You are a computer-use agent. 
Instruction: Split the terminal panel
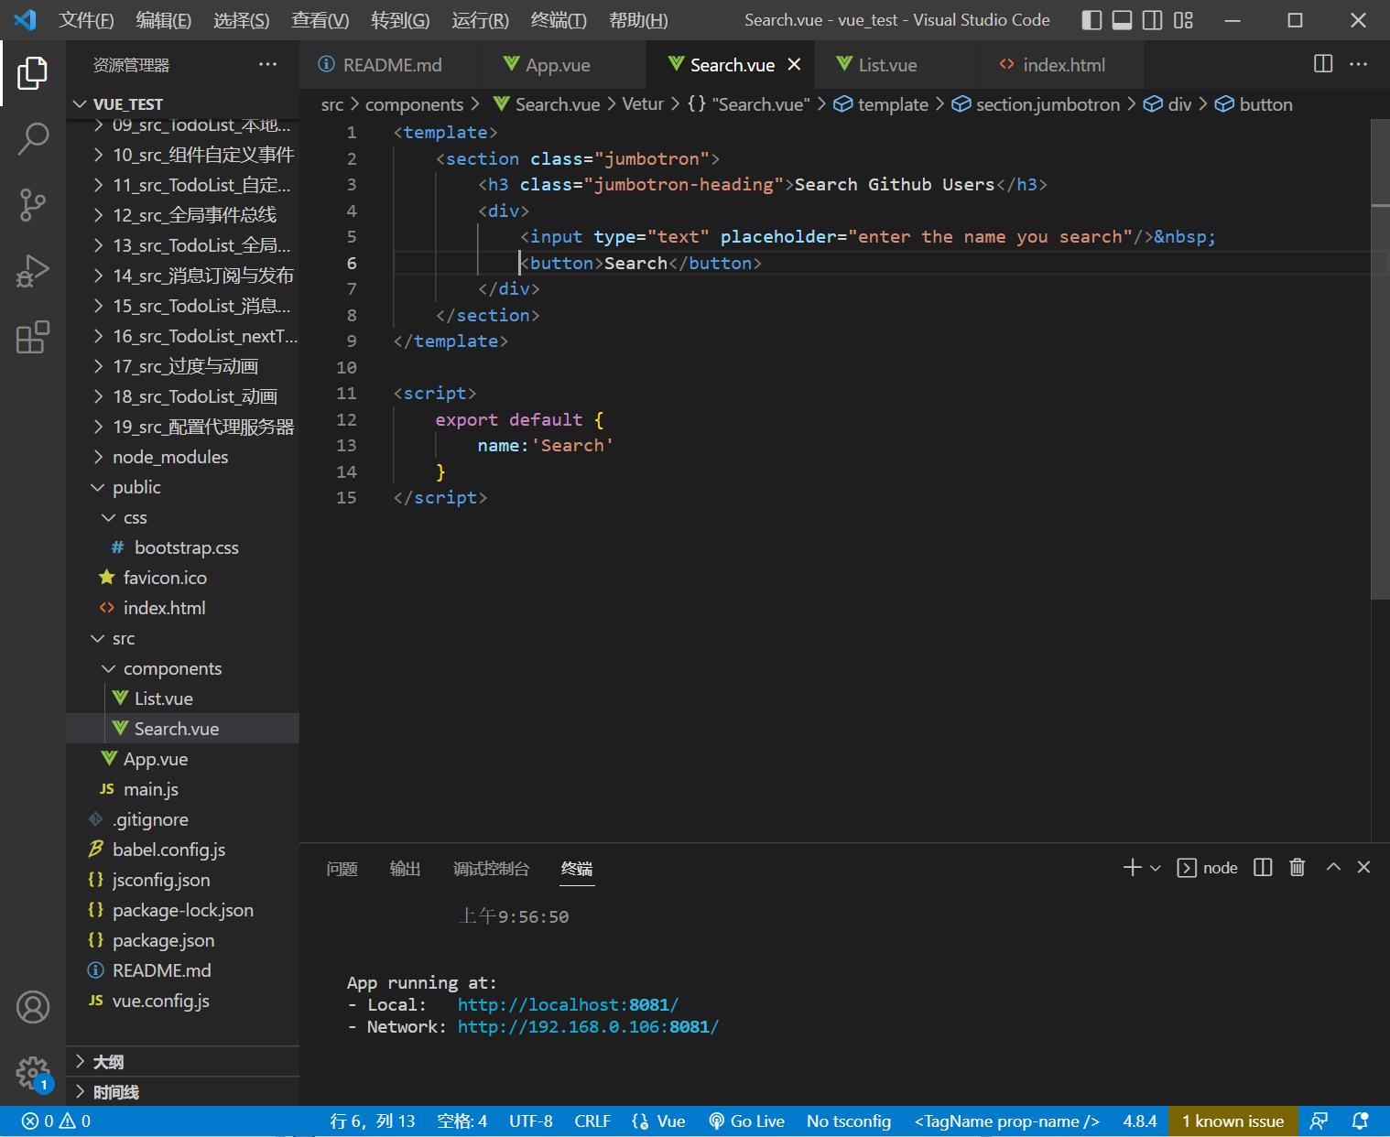1263,867
